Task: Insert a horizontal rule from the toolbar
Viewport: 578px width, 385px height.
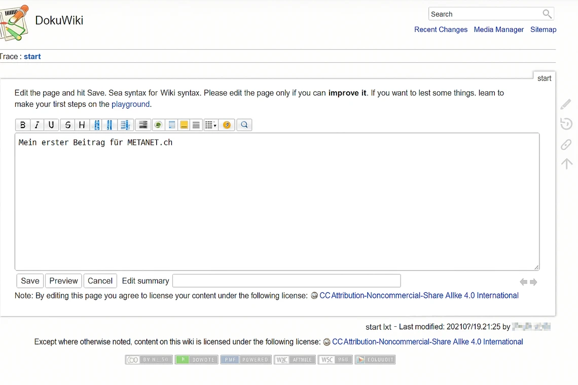Action: point(196,125)
